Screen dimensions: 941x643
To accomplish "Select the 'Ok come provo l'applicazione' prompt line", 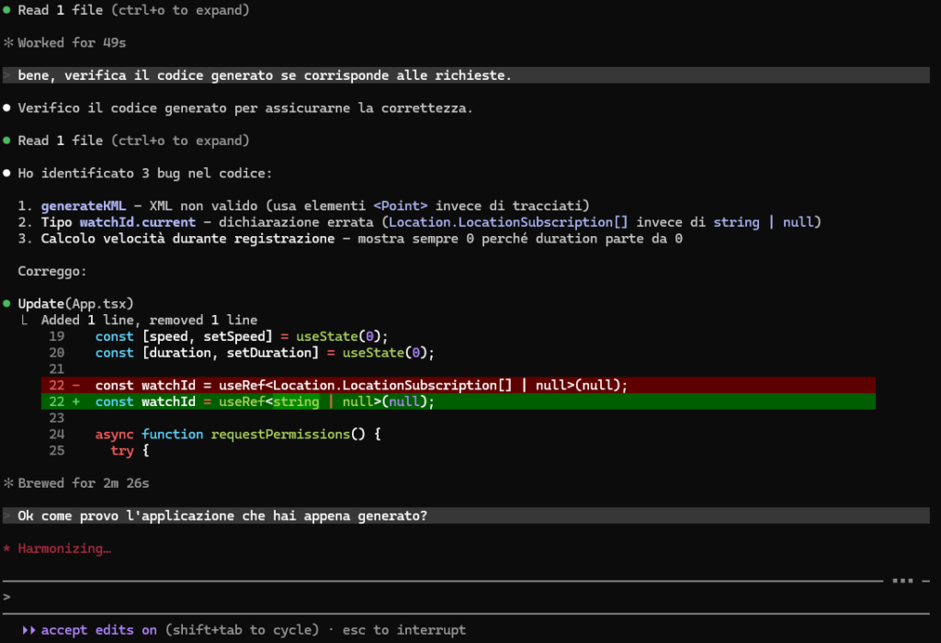I will click(221, 515).
